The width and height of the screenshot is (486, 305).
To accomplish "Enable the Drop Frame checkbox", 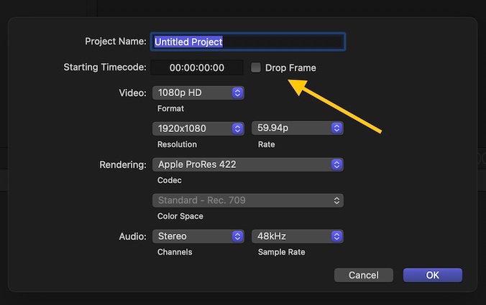I will [256, 67].
